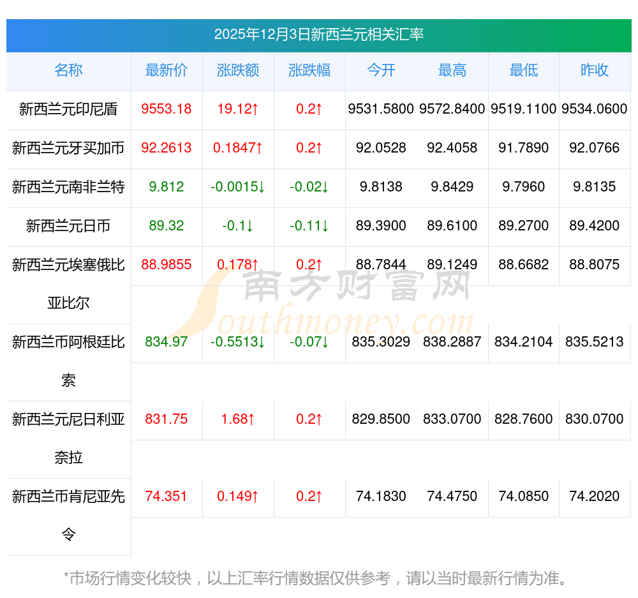Select the 19.12↑ change amount cell
The height and width of the screenshot is (598, 638).
click(238, 109)
